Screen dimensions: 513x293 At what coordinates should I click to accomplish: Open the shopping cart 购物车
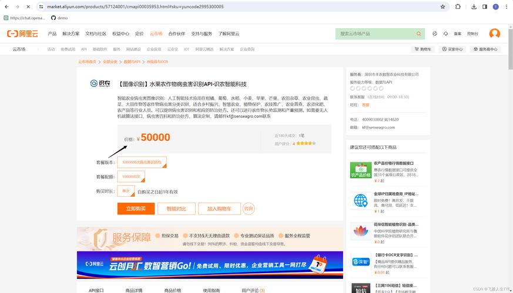point(423,49)
